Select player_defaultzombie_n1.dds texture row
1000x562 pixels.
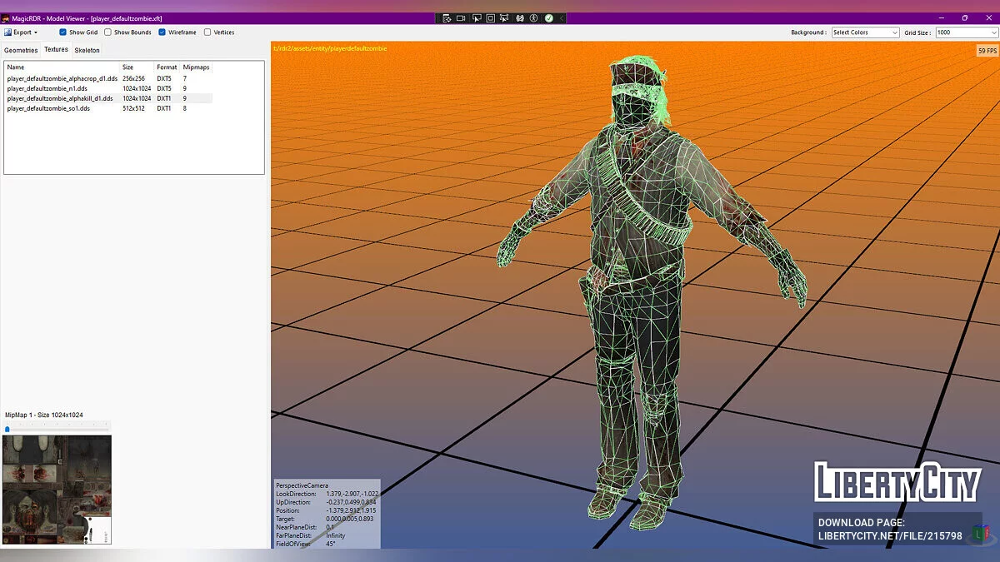(47, 88)
